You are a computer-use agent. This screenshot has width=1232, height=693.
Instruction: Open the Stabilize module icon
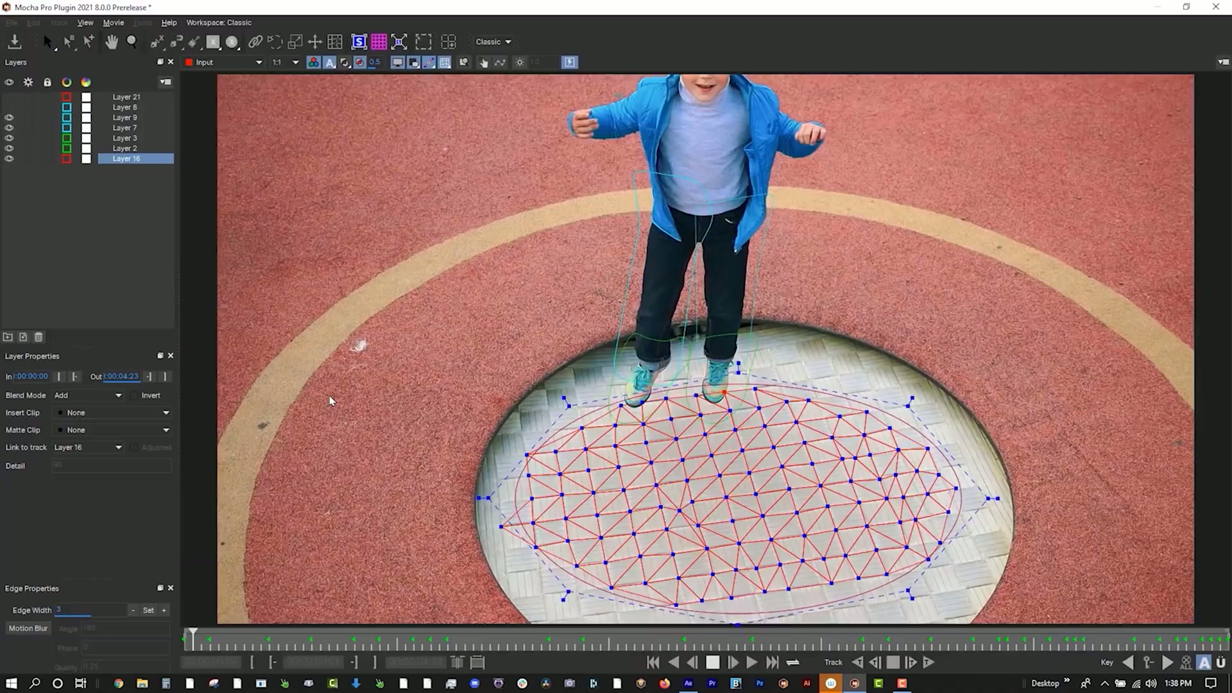tap(359, 42)
